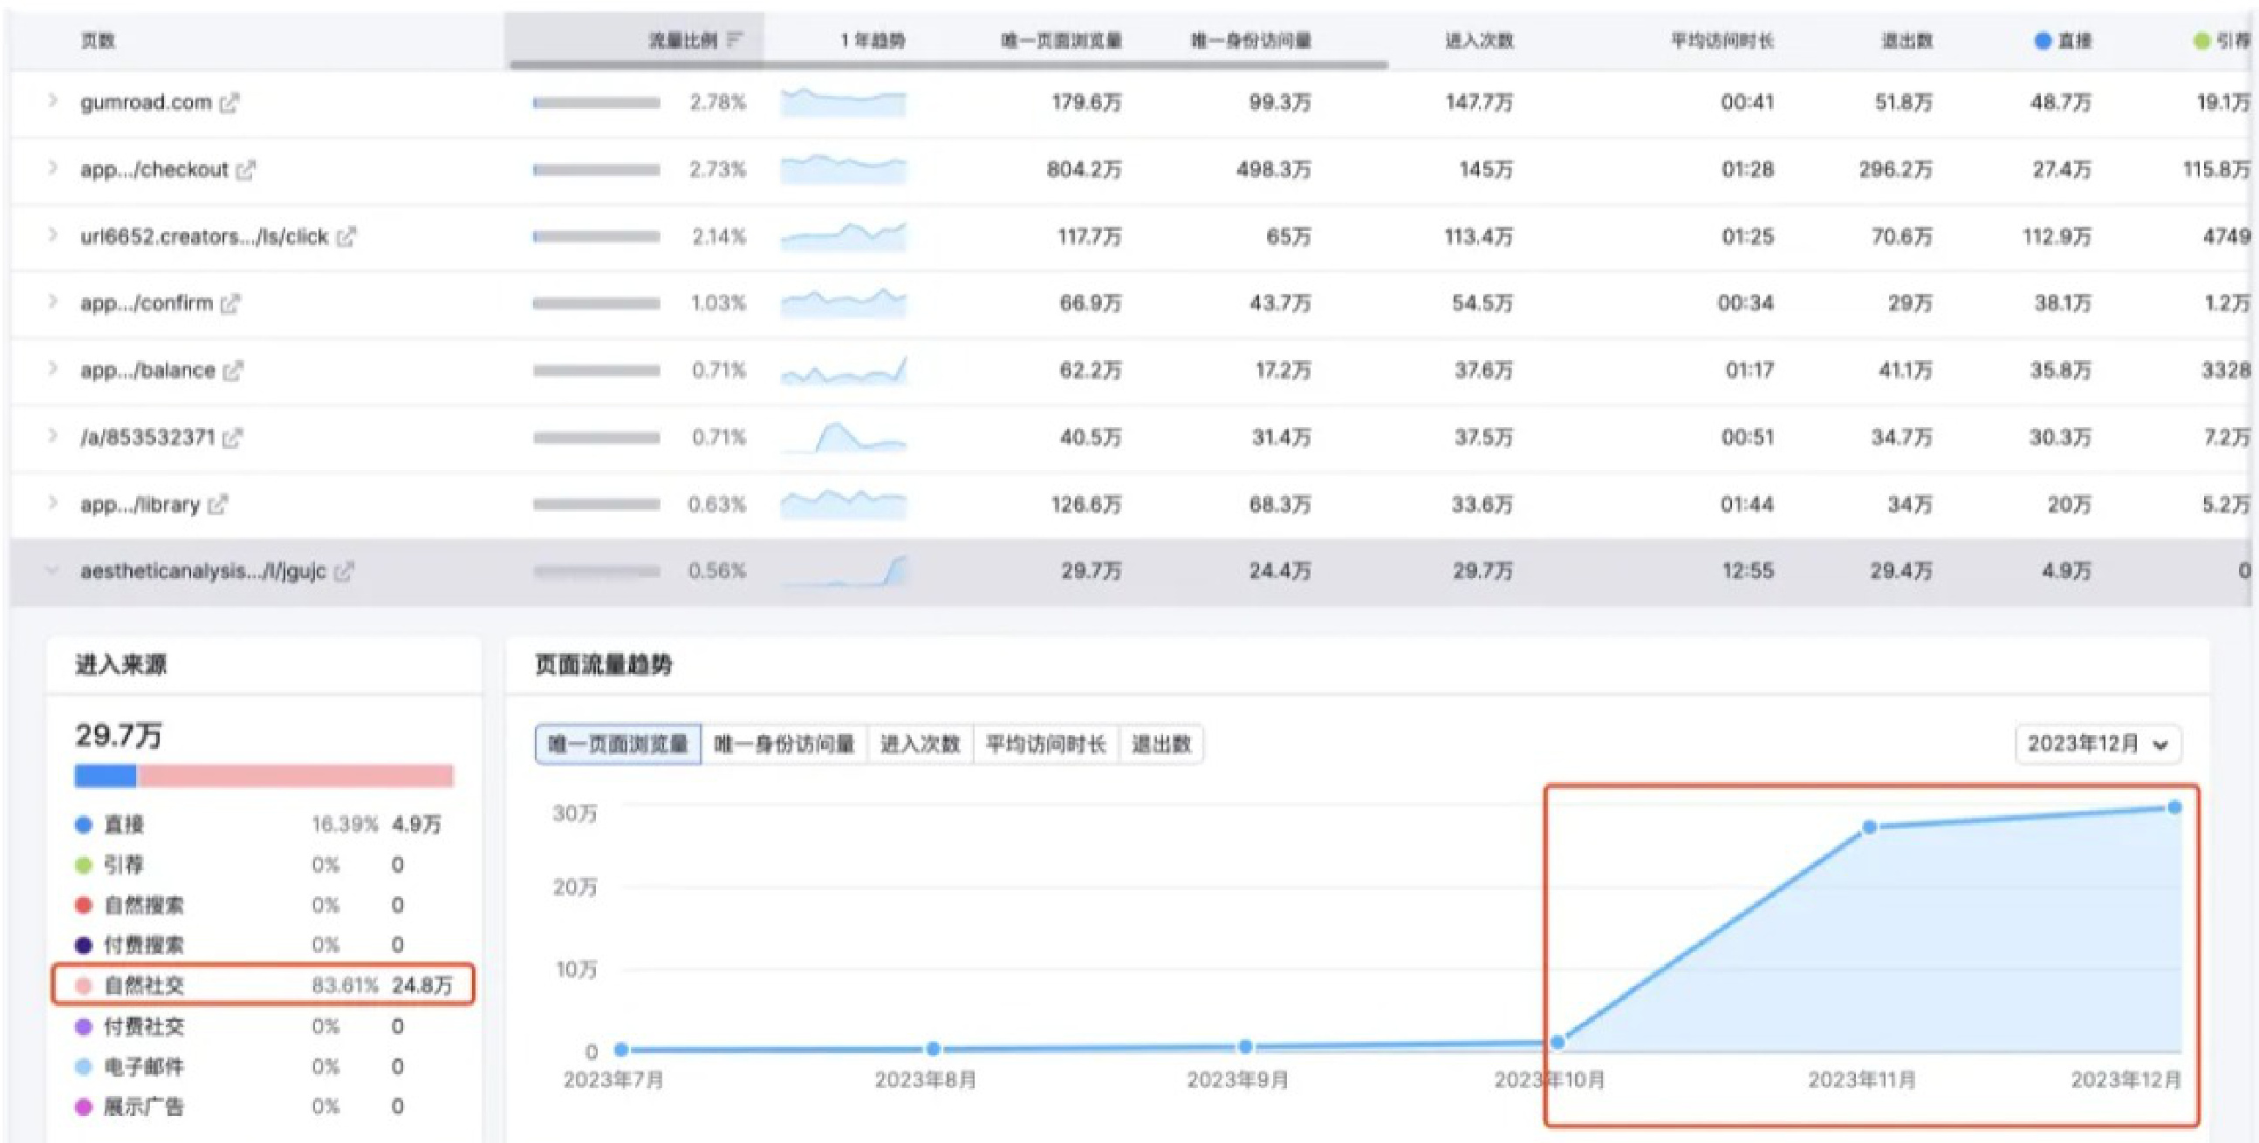Open external link icon next to gumroad.com

[229, 104]
